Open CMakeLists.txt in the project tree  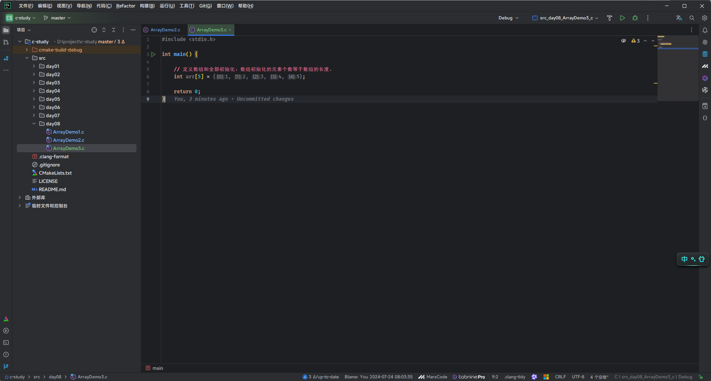[x=55, y=173]
